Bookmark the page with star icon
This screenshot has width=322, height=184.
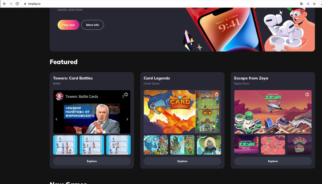tap(314, 4)
